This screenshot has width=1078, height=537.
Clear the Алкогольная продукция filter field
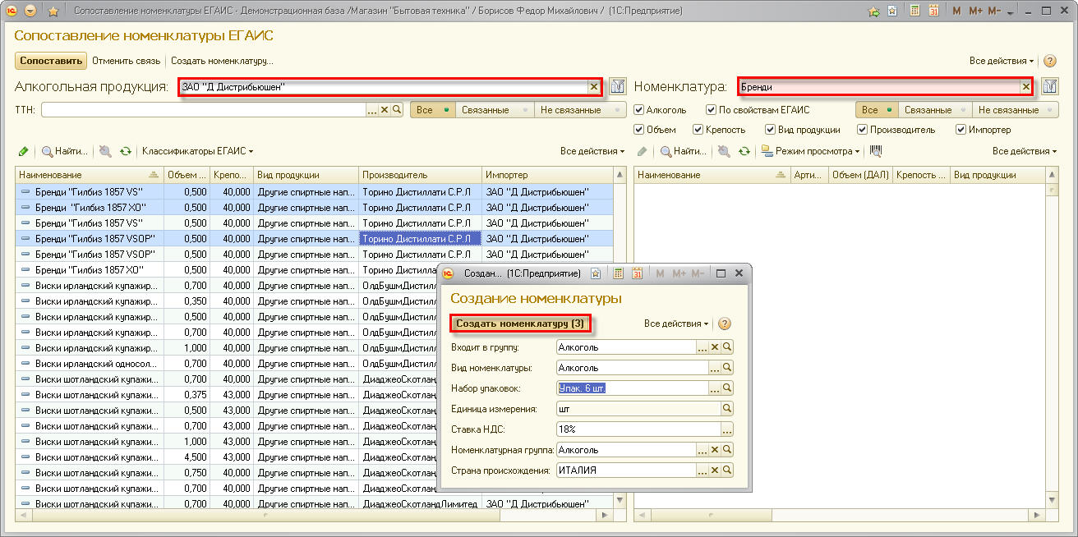tap(593, 87)
